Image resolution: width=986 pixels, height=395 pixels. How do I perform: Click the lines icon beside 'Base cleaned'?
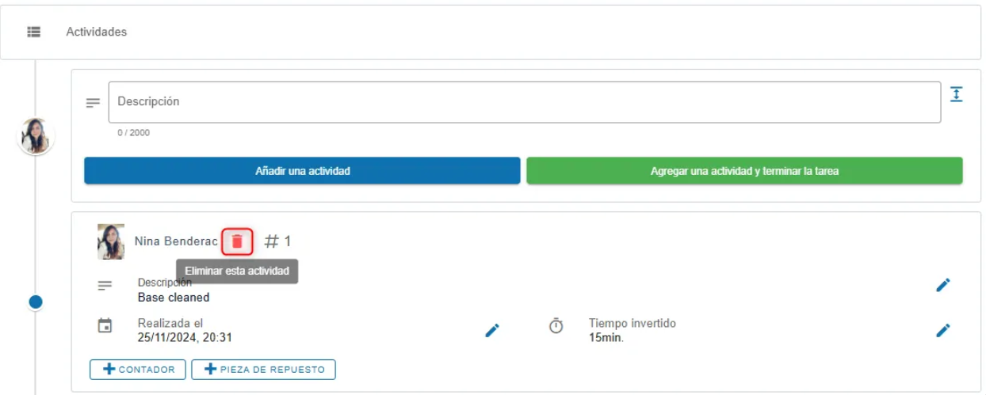[105, 286]
